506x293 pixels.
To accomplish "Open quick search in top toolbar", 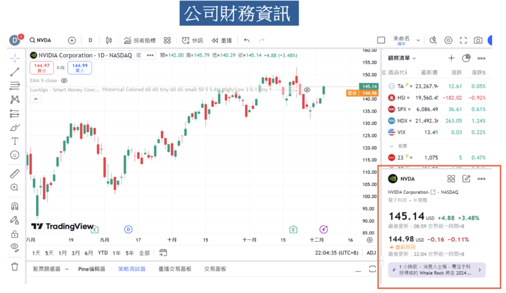I will pyautogui.click(x=433, y=41).
